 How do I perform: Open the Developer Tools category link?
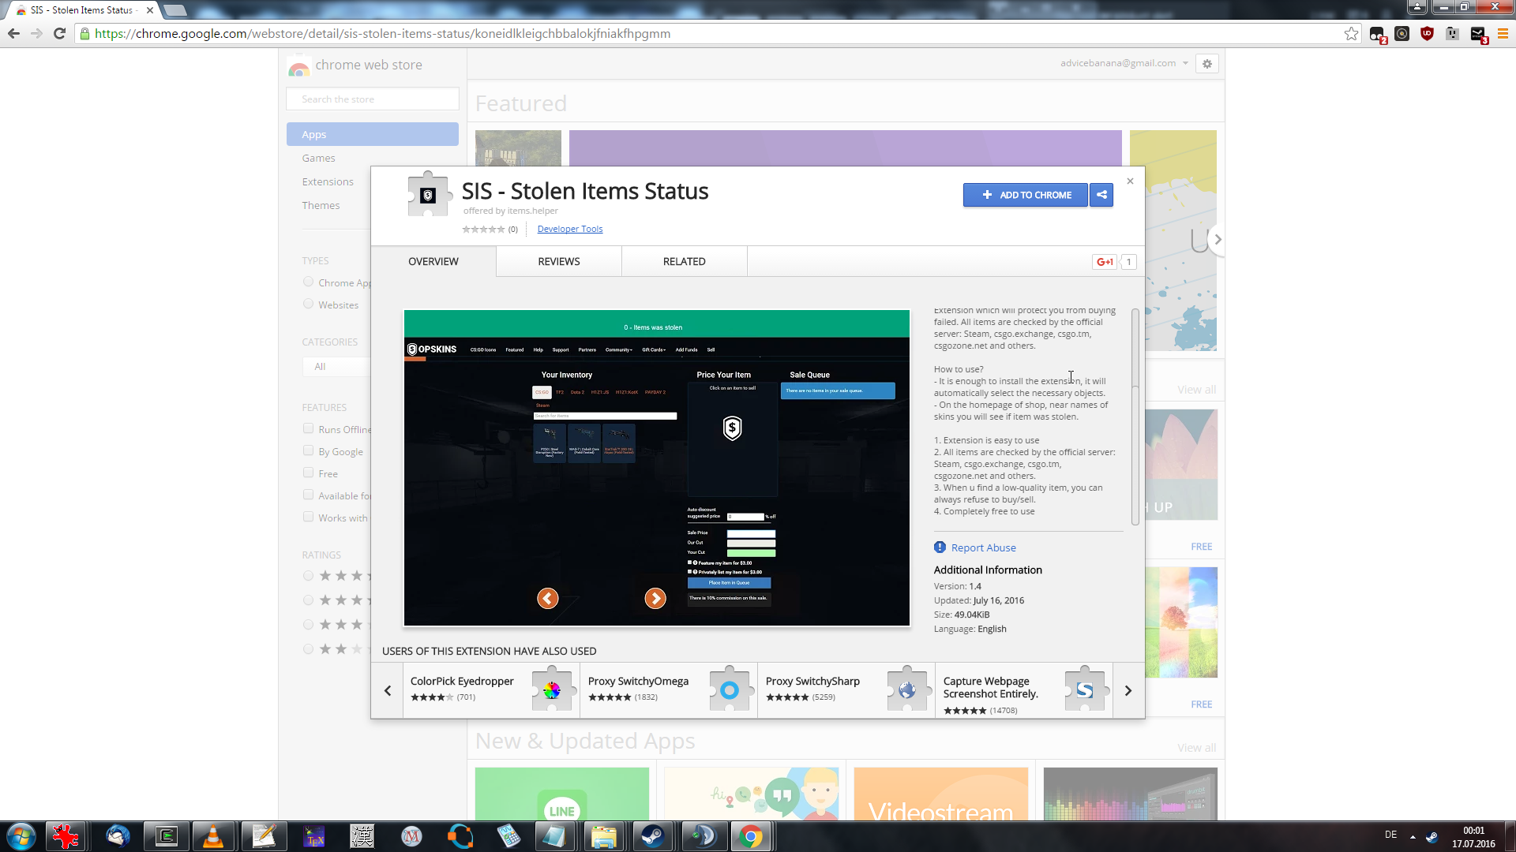point(569,230)
